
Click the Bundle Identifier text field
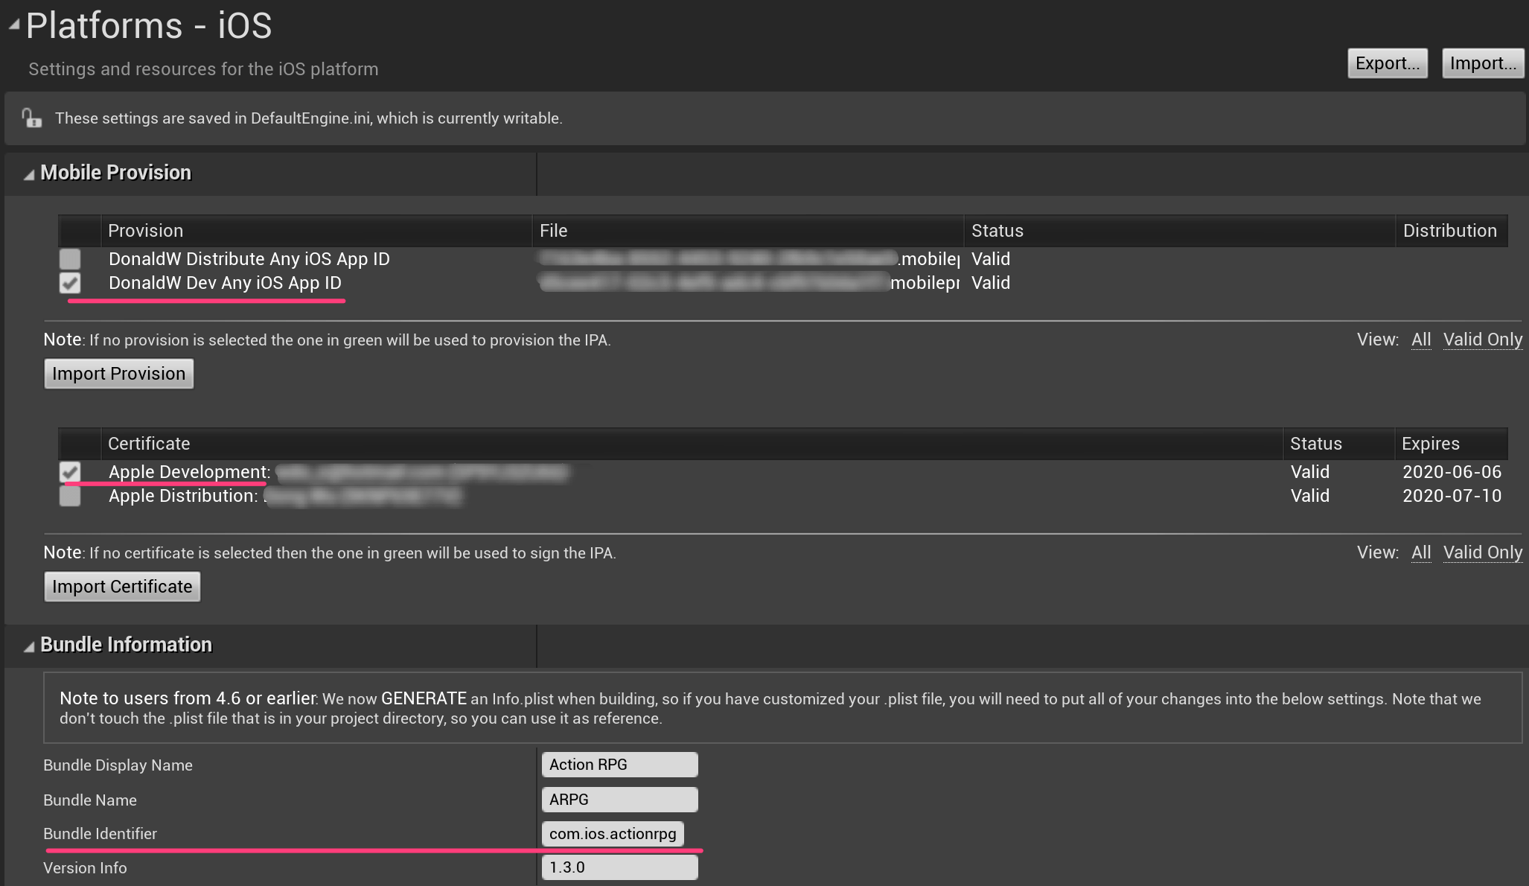612,834
